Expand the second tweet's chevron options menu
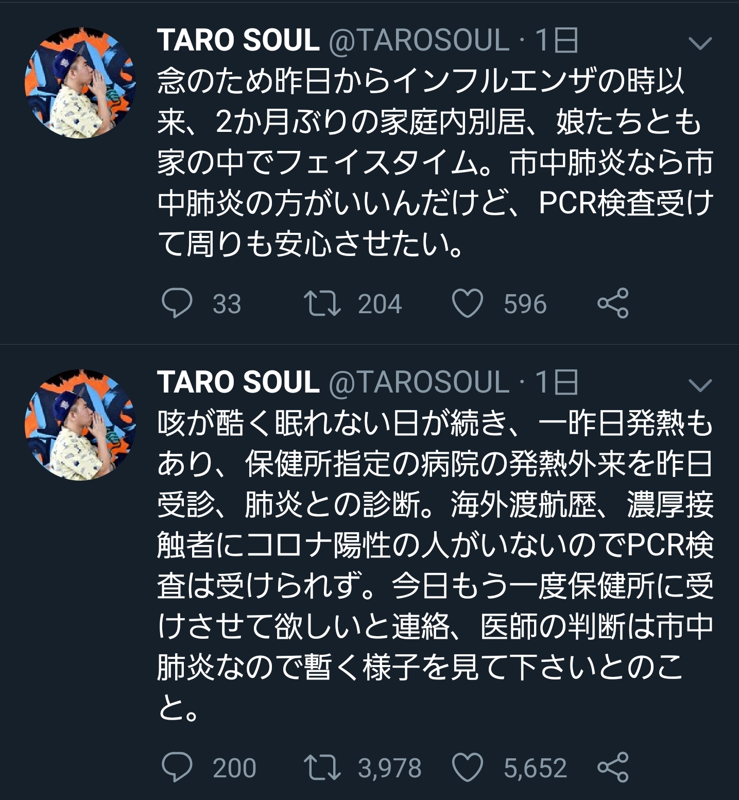 click(699, 384)
